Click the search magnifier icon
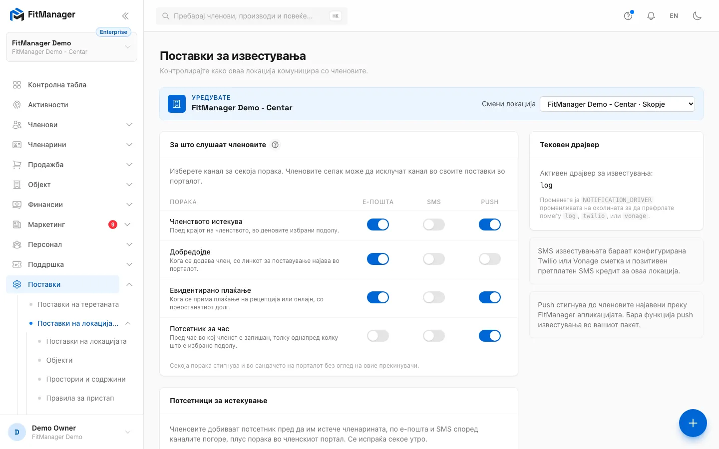The height and width of the screenshot is (449, 719). click(166, 16)
